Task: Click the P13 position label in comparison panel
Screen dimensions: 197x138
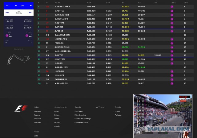Action: [x=7, y=13]
